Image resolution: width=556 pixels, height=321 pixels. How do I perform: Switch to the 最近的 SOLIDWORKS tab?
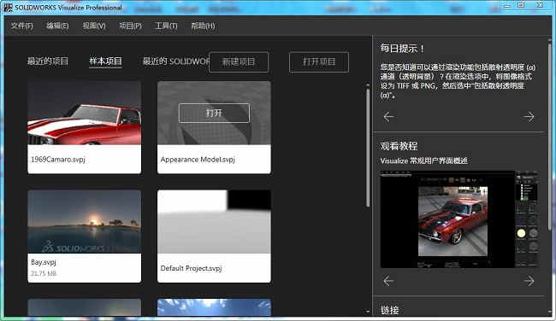pyautogui.click(x=176, y=61)
